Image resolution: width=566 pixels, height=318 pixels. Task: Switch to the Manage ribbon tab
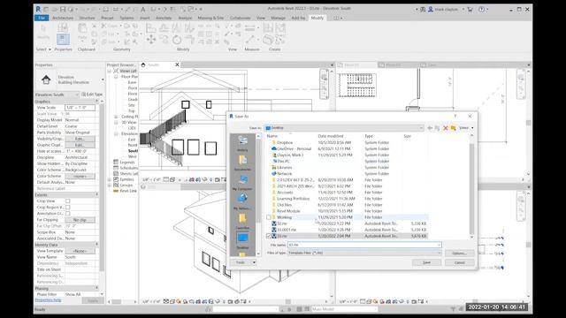click(x=278, y=18)
